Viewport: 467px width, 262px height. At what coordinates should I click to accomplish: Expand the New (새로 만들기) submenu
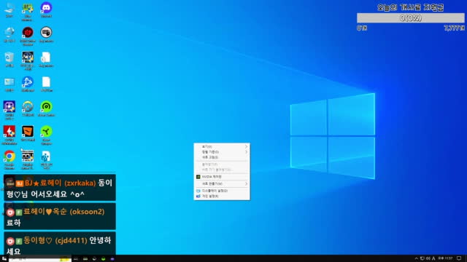coord(222,184)
